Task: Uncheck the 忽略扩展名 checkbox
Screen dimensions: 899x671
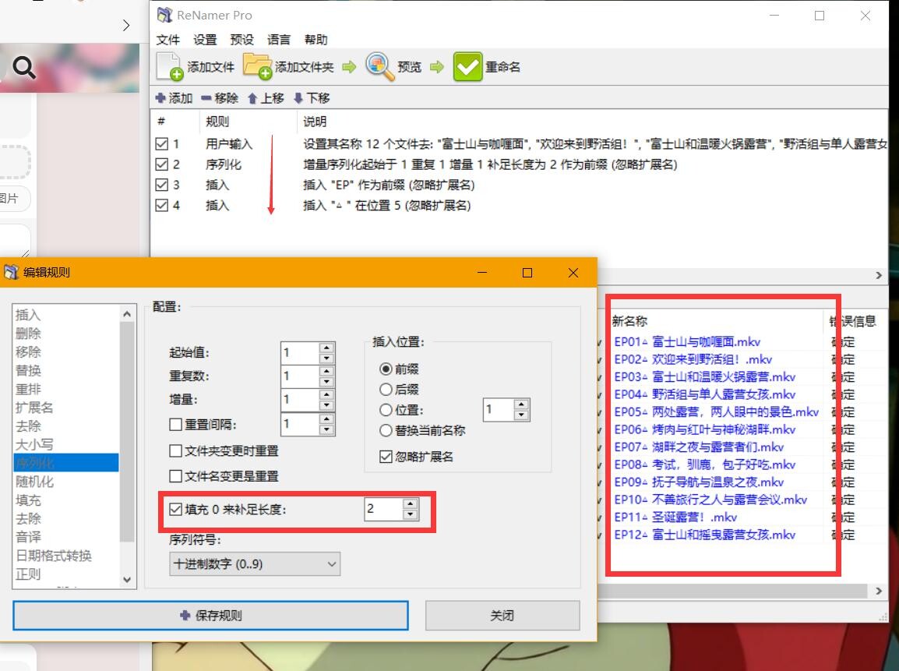Action: (x=386, y=457)
